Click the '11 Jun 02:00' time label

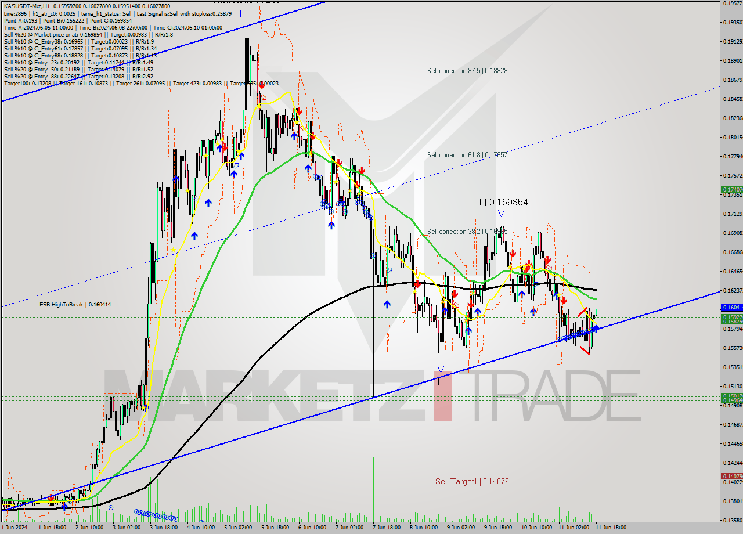pyautogui.click(x=573, y=528)
